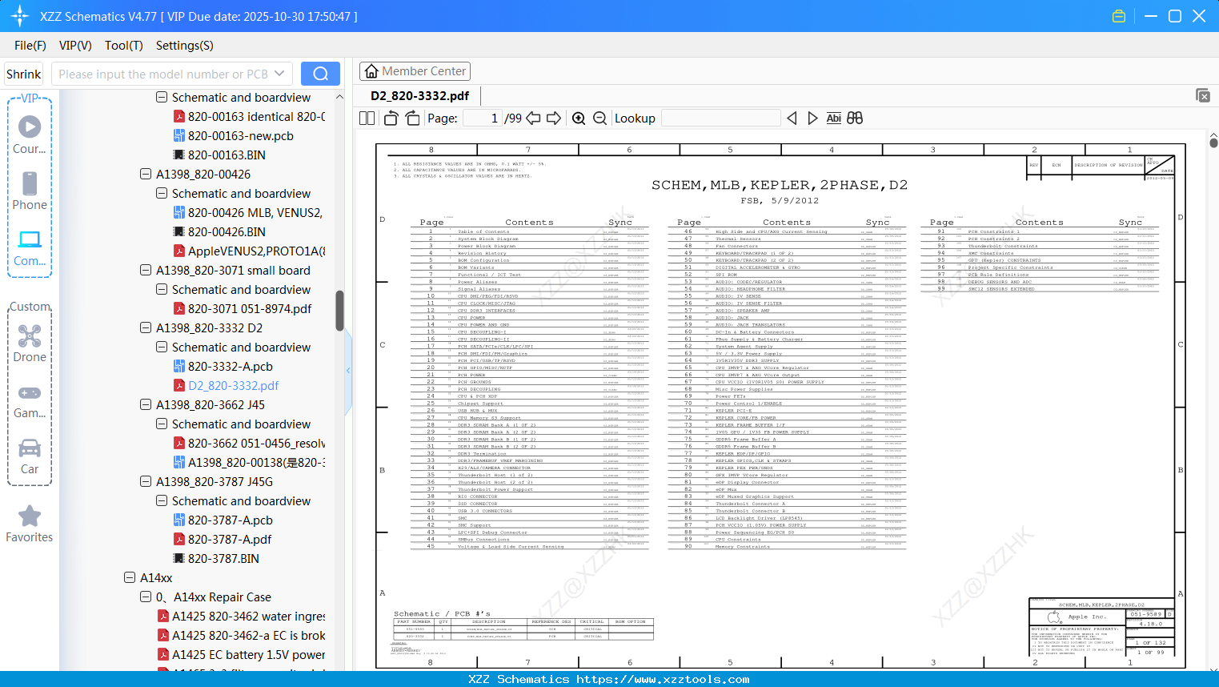Collapse the A14xx Repair Case node

tap(146, 597)
